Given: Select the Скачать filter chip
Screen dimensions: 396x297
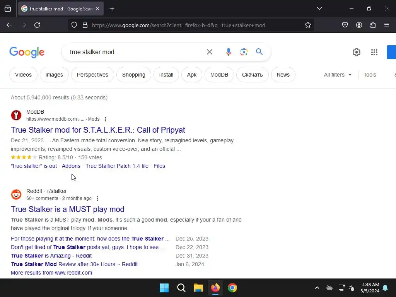Looking at the screenshot, I should [x=252, y=75].
